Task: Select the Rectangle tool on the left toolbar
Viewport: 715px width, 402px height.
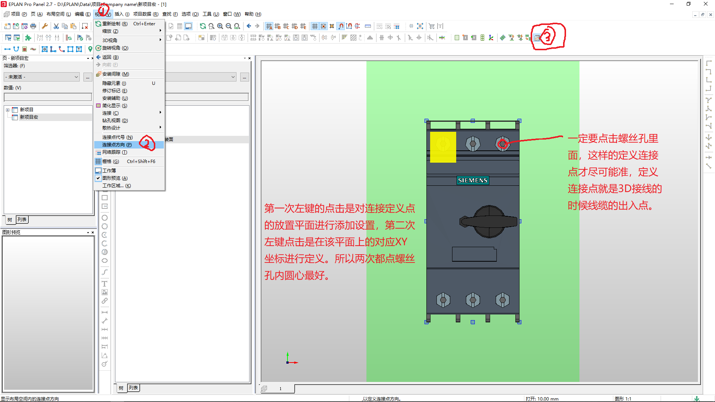Action: [105, 198]
